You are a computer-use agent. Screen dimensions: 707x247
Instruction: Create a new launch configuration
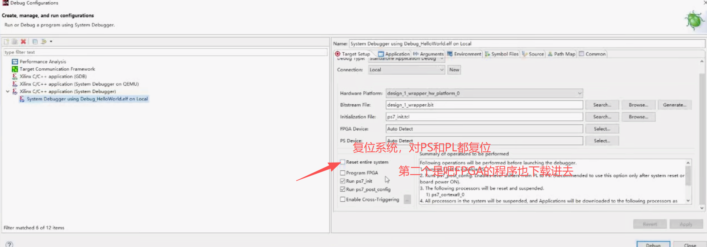pos(6,41)
